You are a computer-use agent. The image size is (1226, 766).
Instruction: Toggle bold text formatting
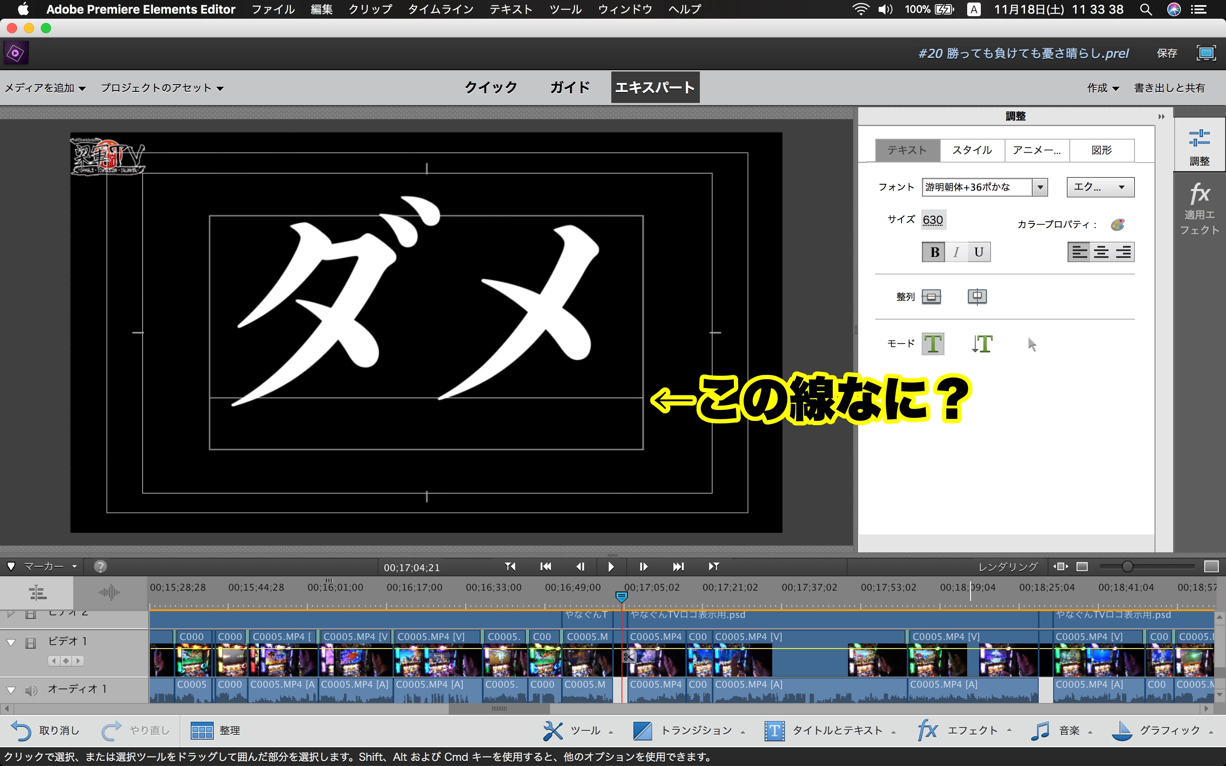click(x=934, y=252)
